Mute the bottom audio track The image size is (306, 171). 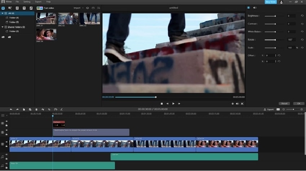(6, 163)
